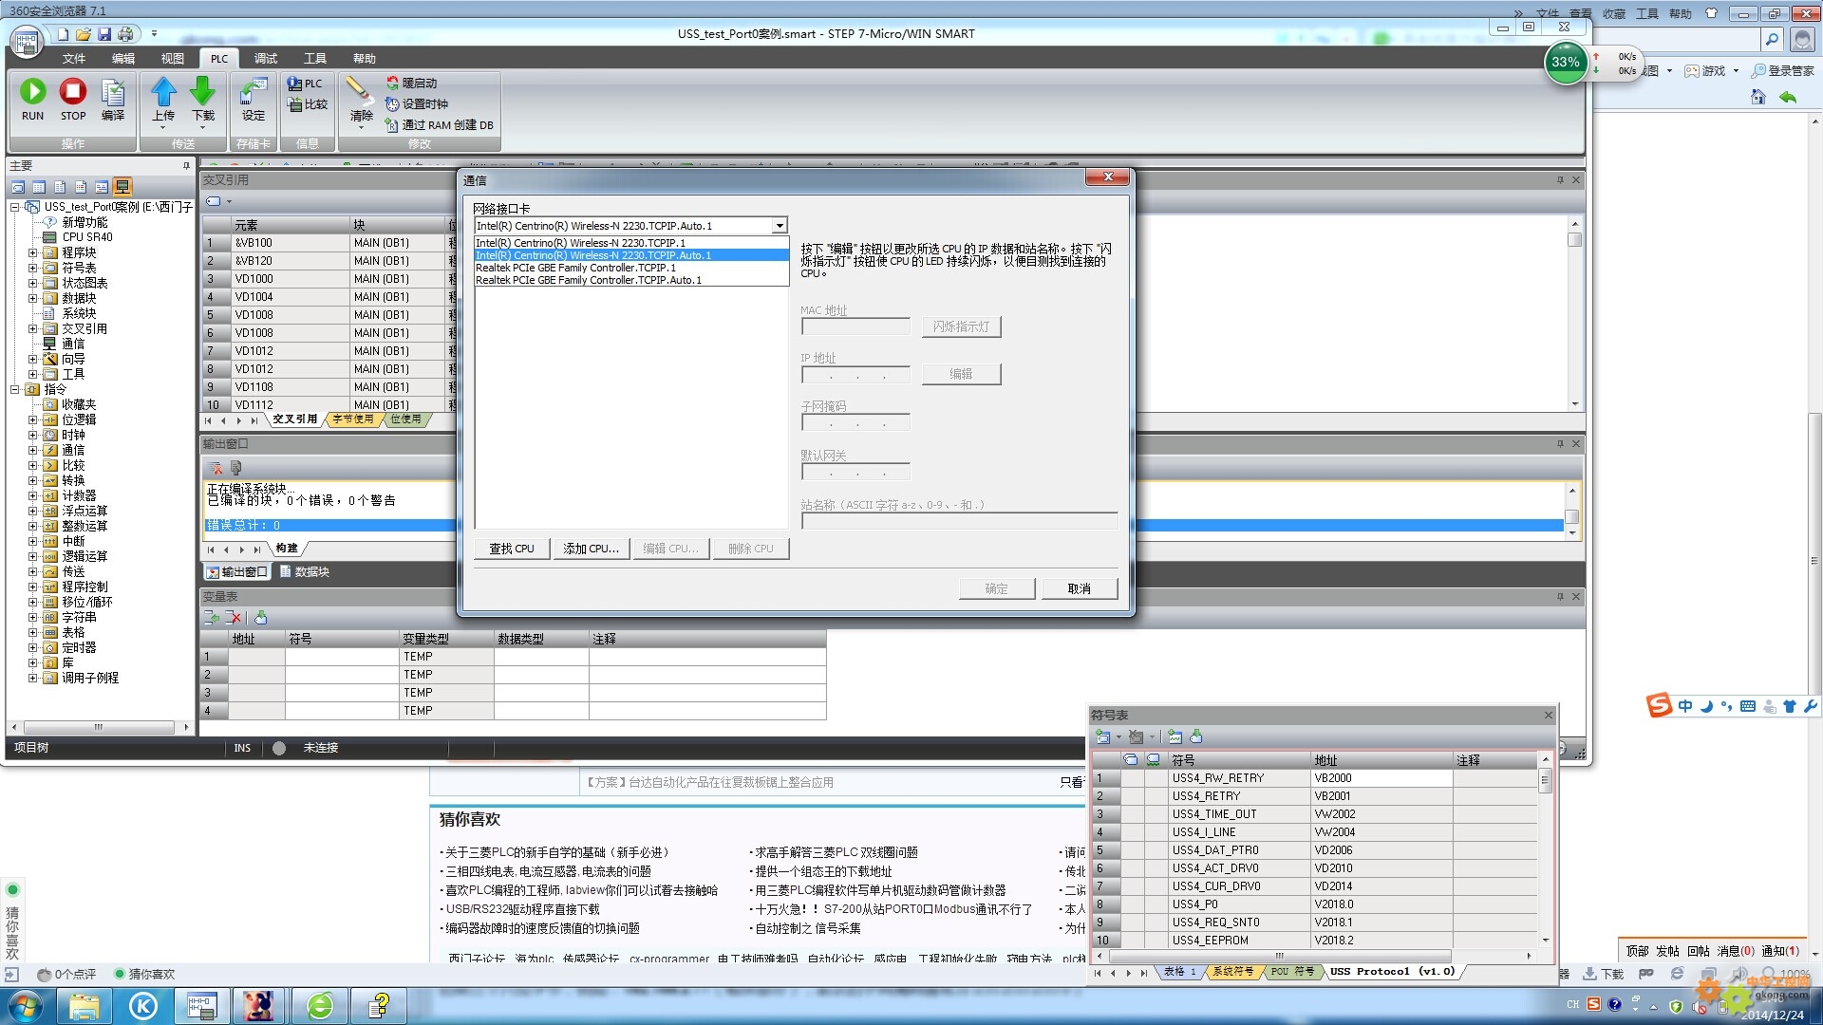The image size is (1823, 1025).
Task: Select Intel Centrino Wireless-N 2230.TCPIP.1 option
Action: pos(631,243)
